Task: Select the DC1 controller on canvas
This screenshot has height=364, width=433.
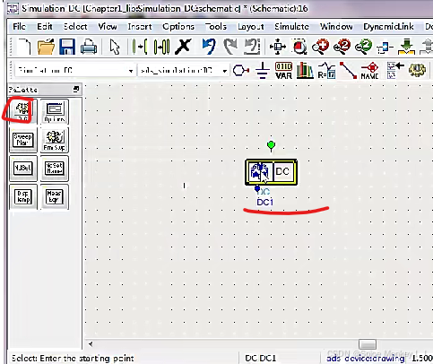Action: point(271,172)
